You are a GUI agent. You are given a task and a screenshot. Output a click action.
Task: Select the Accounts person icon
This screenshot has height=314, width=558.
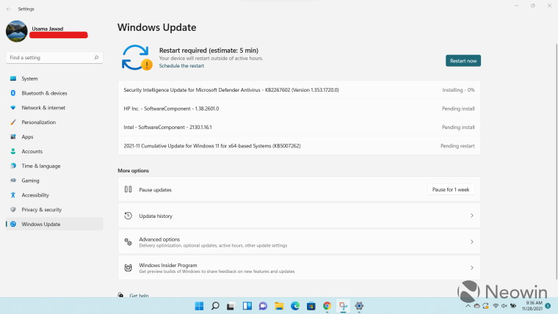tap(13, 151)
